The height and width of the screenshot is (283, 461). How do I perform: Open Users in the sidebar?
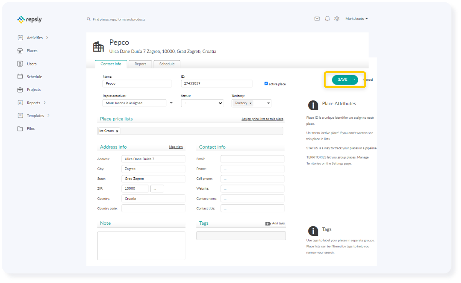[x=32, y=64]
